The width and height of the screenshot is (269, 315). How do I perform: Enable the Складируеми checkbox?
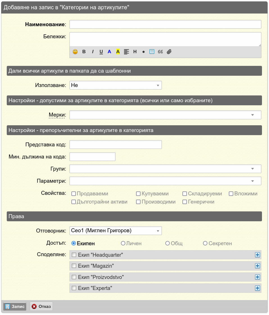point(185,194)
